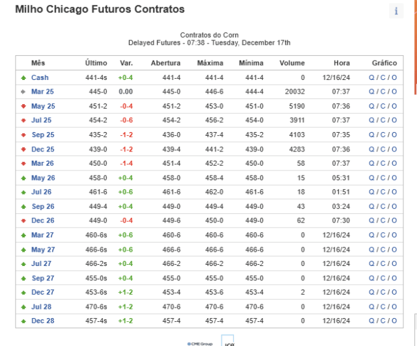Click the red down arrow beside Dec 25
Screen dimensions: 417x346
point(23,149)
